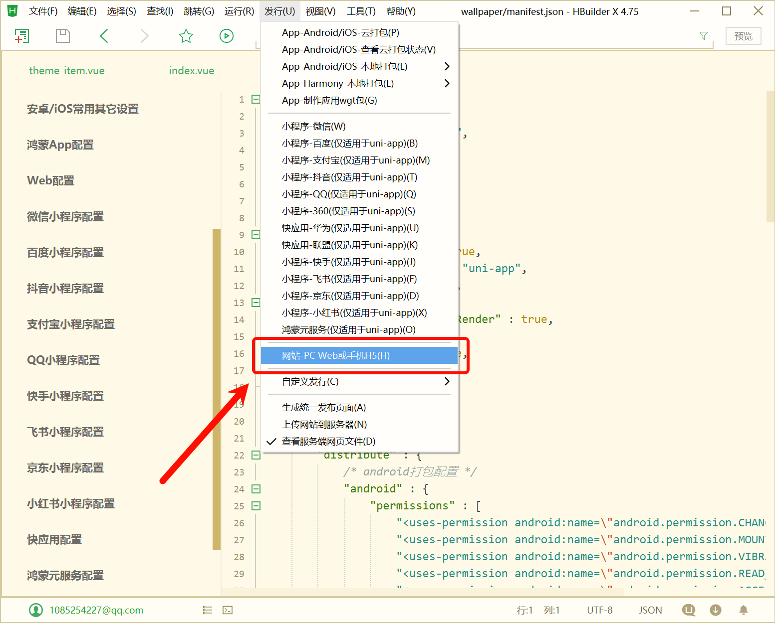Open the terminal icon in status bar
This screenshot has width=775, height=623.
coord(228,610)
